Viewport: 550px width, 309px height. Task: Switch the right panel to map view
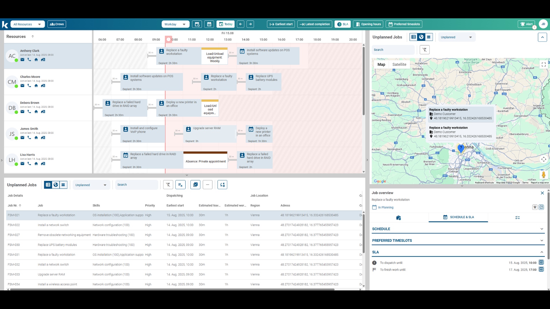[x=421, y=37]
